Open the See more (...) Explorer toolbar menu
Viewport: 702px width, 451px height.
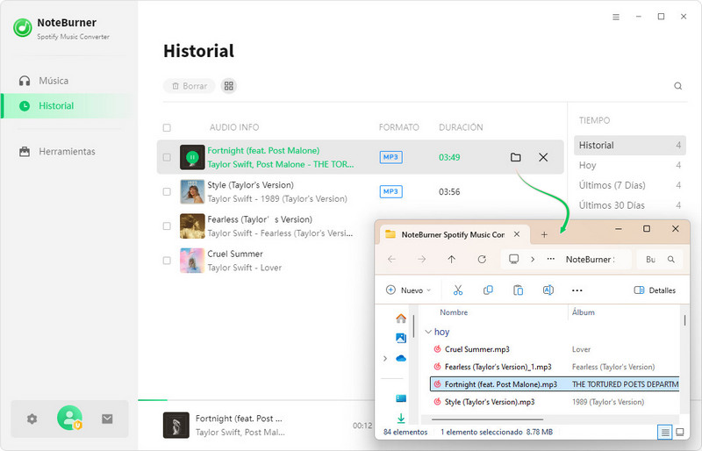point(577,290)
